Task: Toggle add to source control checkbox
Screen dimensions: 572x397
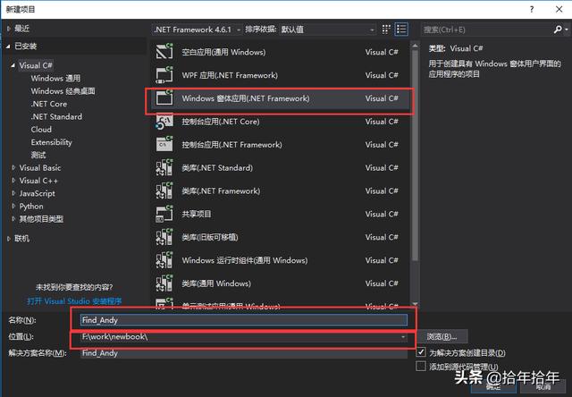Action: click(x=421, y=366)
